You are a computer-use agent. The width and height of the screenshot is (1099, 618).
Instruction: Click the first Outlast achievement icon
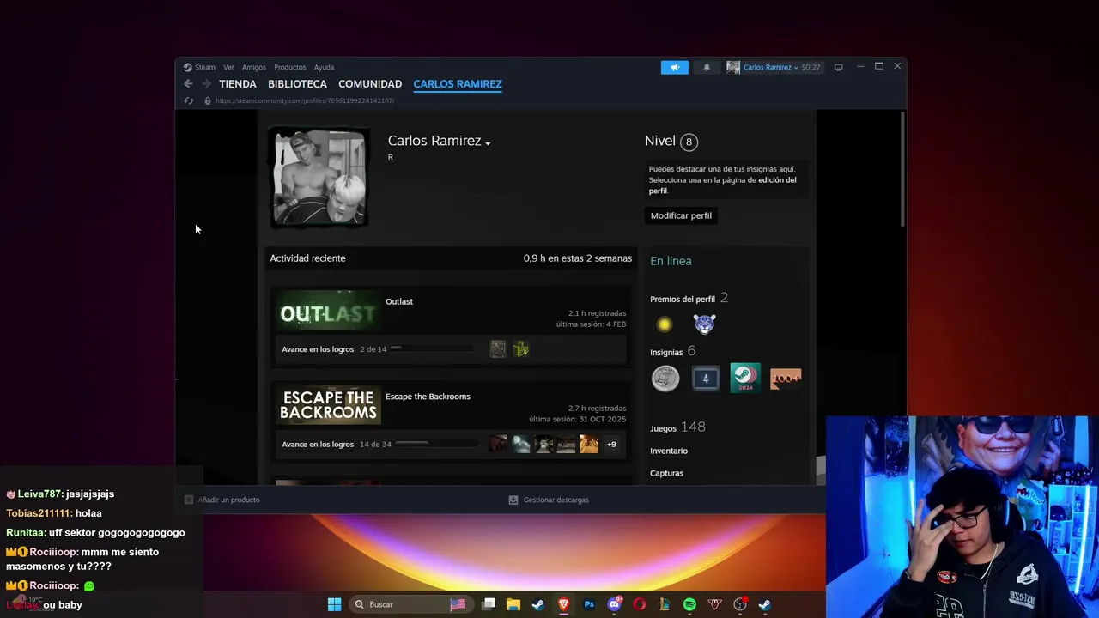coord(498,348)
